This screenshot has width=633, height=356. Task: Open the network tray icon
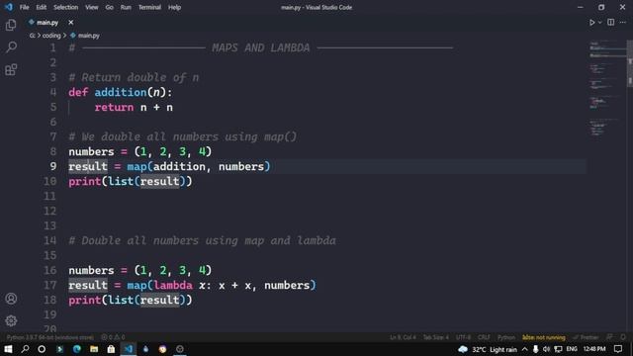coord(558,349)
